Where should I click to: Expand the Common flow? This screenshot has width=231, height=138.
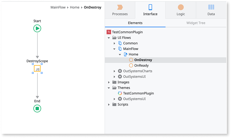[x=114, y=43]
